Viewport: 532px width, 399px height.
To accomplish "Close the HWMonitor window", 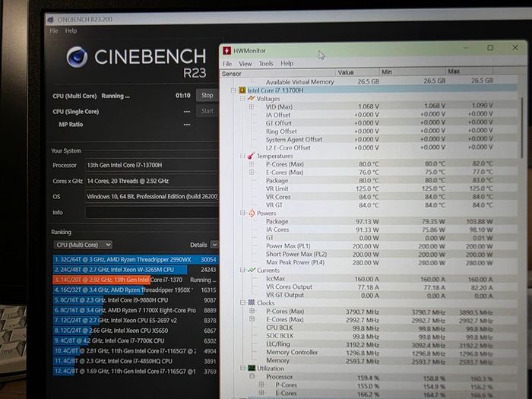I will point(515,47).
